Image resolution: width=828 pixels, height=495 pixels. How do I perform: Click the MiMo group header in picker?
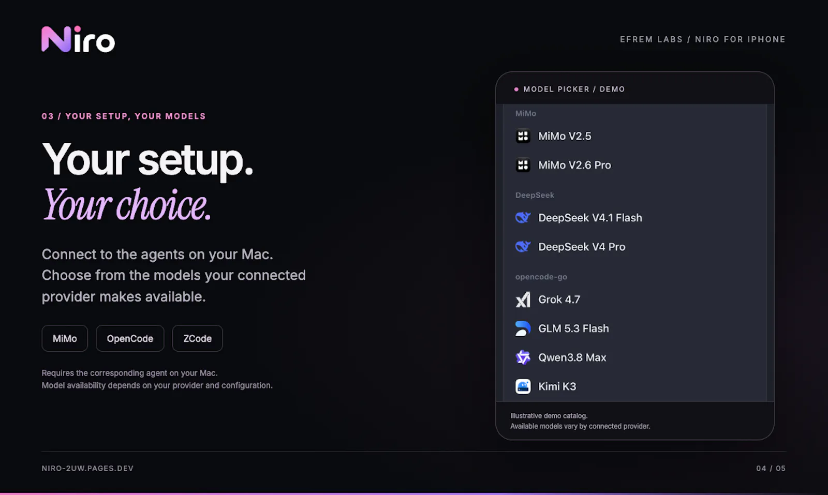click(526, 113)
